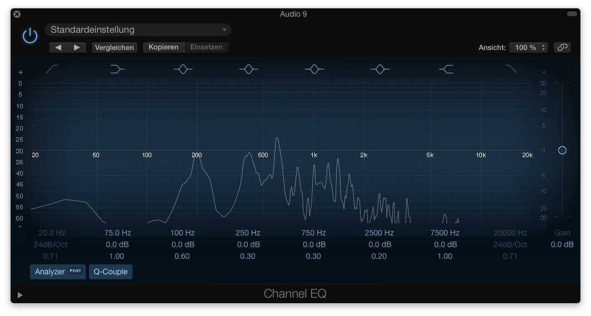The image size is (591, 316).
Task: Click the 0.20 Q value under 2500 Hz
Action: point(379,256)
